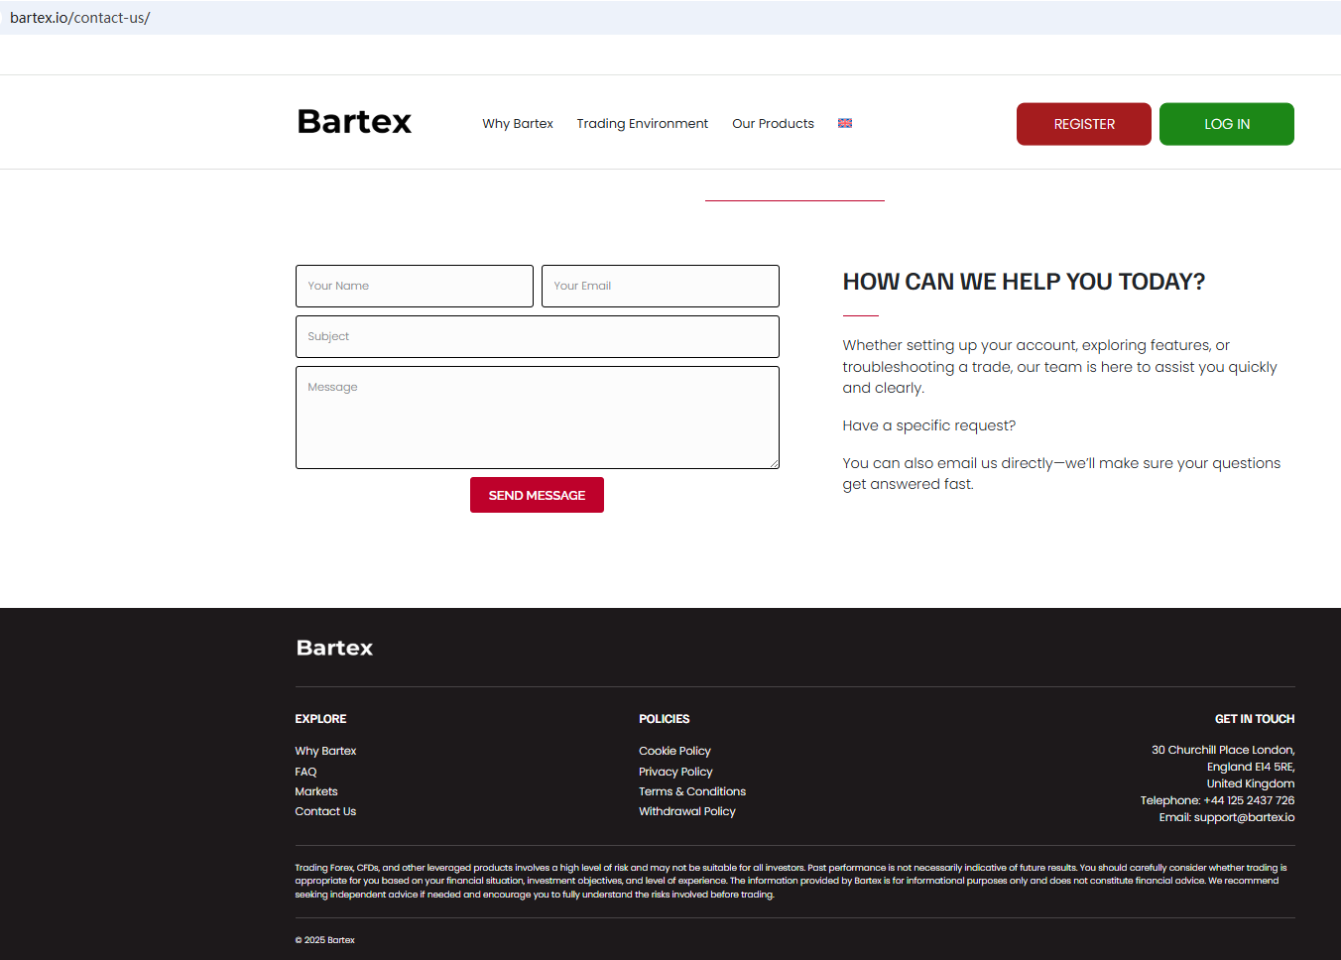Click the POLICIES footer heading
The height and width of the screenshot is (960, 1341).
click(x=664, y=719)
